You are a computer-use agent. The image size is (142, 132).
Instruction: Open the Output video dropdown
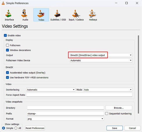point(101,55)
